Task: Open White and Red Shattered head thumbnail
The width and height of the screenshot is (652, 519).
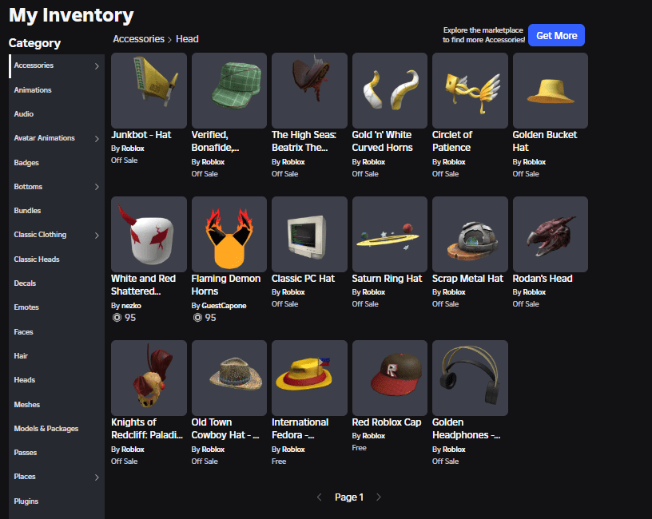Action: click(x=149, y=234)
